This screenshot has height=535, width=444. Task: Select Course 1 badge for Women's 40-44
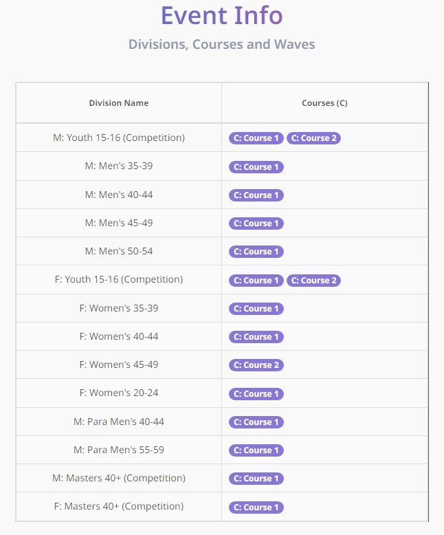(x=256, y=337)
